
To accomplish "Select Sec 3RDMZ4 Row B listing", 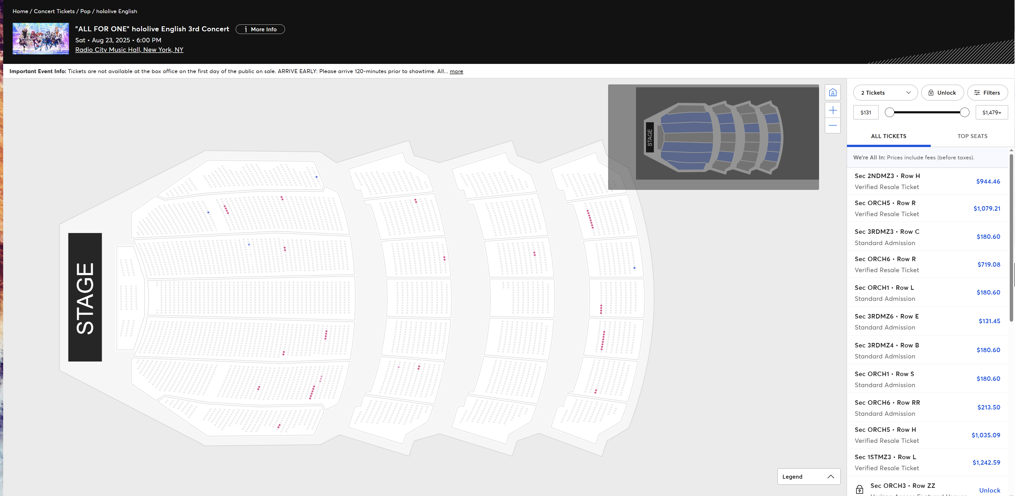I will click(x=928, y=350).
